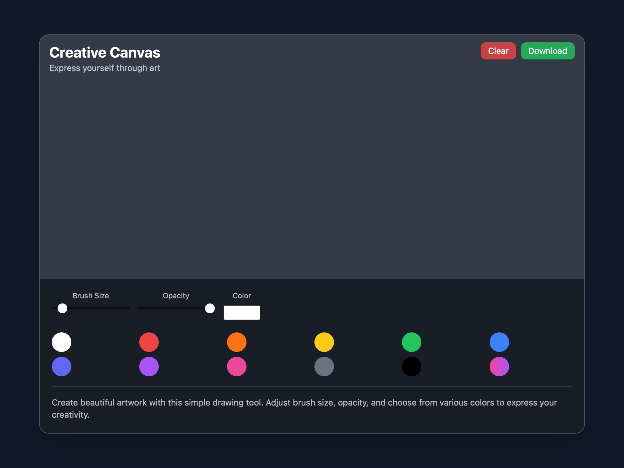Click the Brush Size label
The width and height of the screenshot is (624, 468).
[x=91, y=296]
